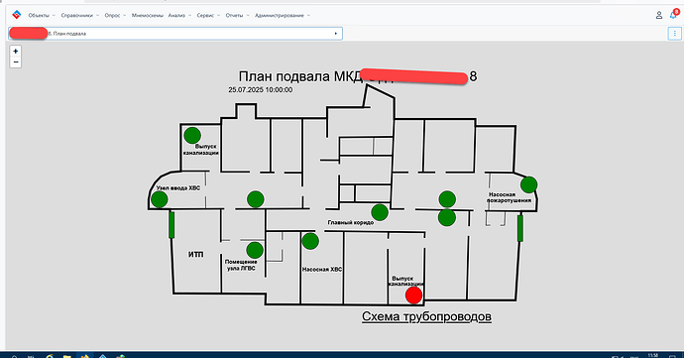Click the three-dot options button
The height and width of the screenshot is (358, 684).
674,33
